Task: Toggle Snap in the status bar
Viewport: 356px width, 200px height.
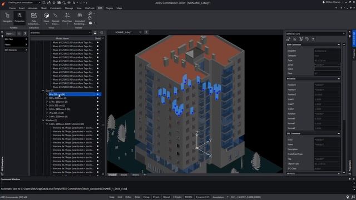Action: pyautogui.click(x=112, y=197)
